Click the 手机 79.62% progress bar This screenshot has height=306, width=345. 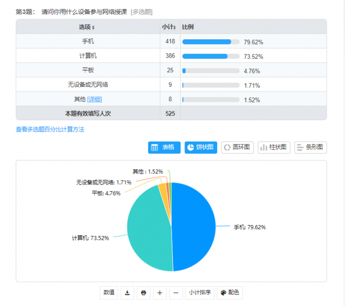[210, 41]
